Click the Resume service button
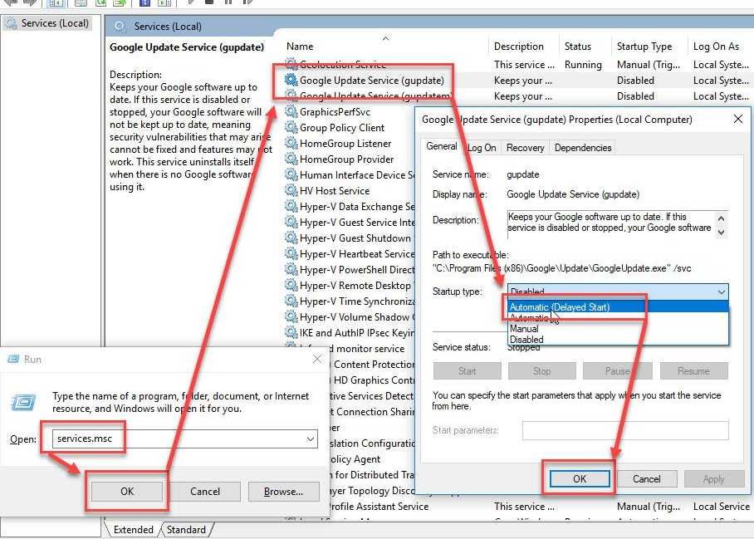754x539 pixels. (x=693, y=370)
